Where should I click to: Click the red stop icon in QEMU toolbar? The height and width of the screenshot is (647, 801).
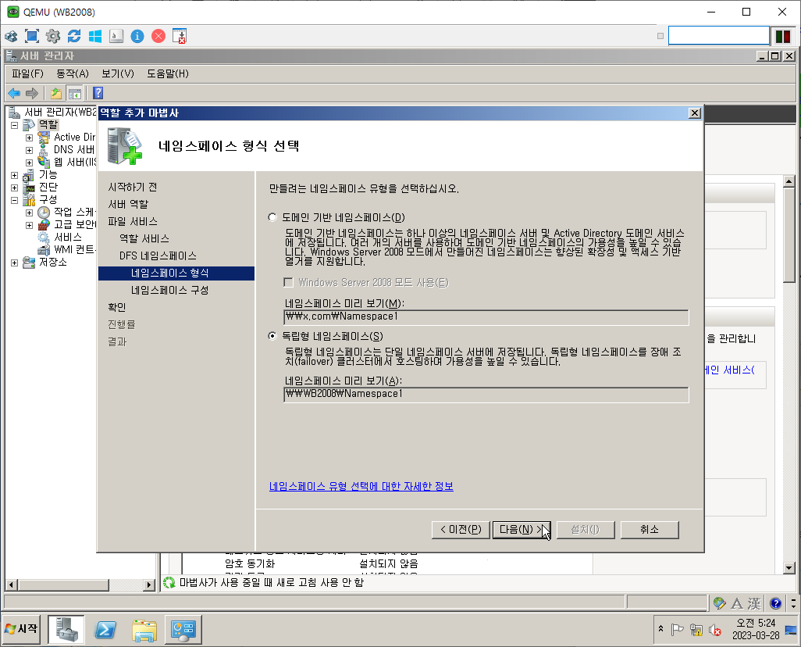coord(158,36)
